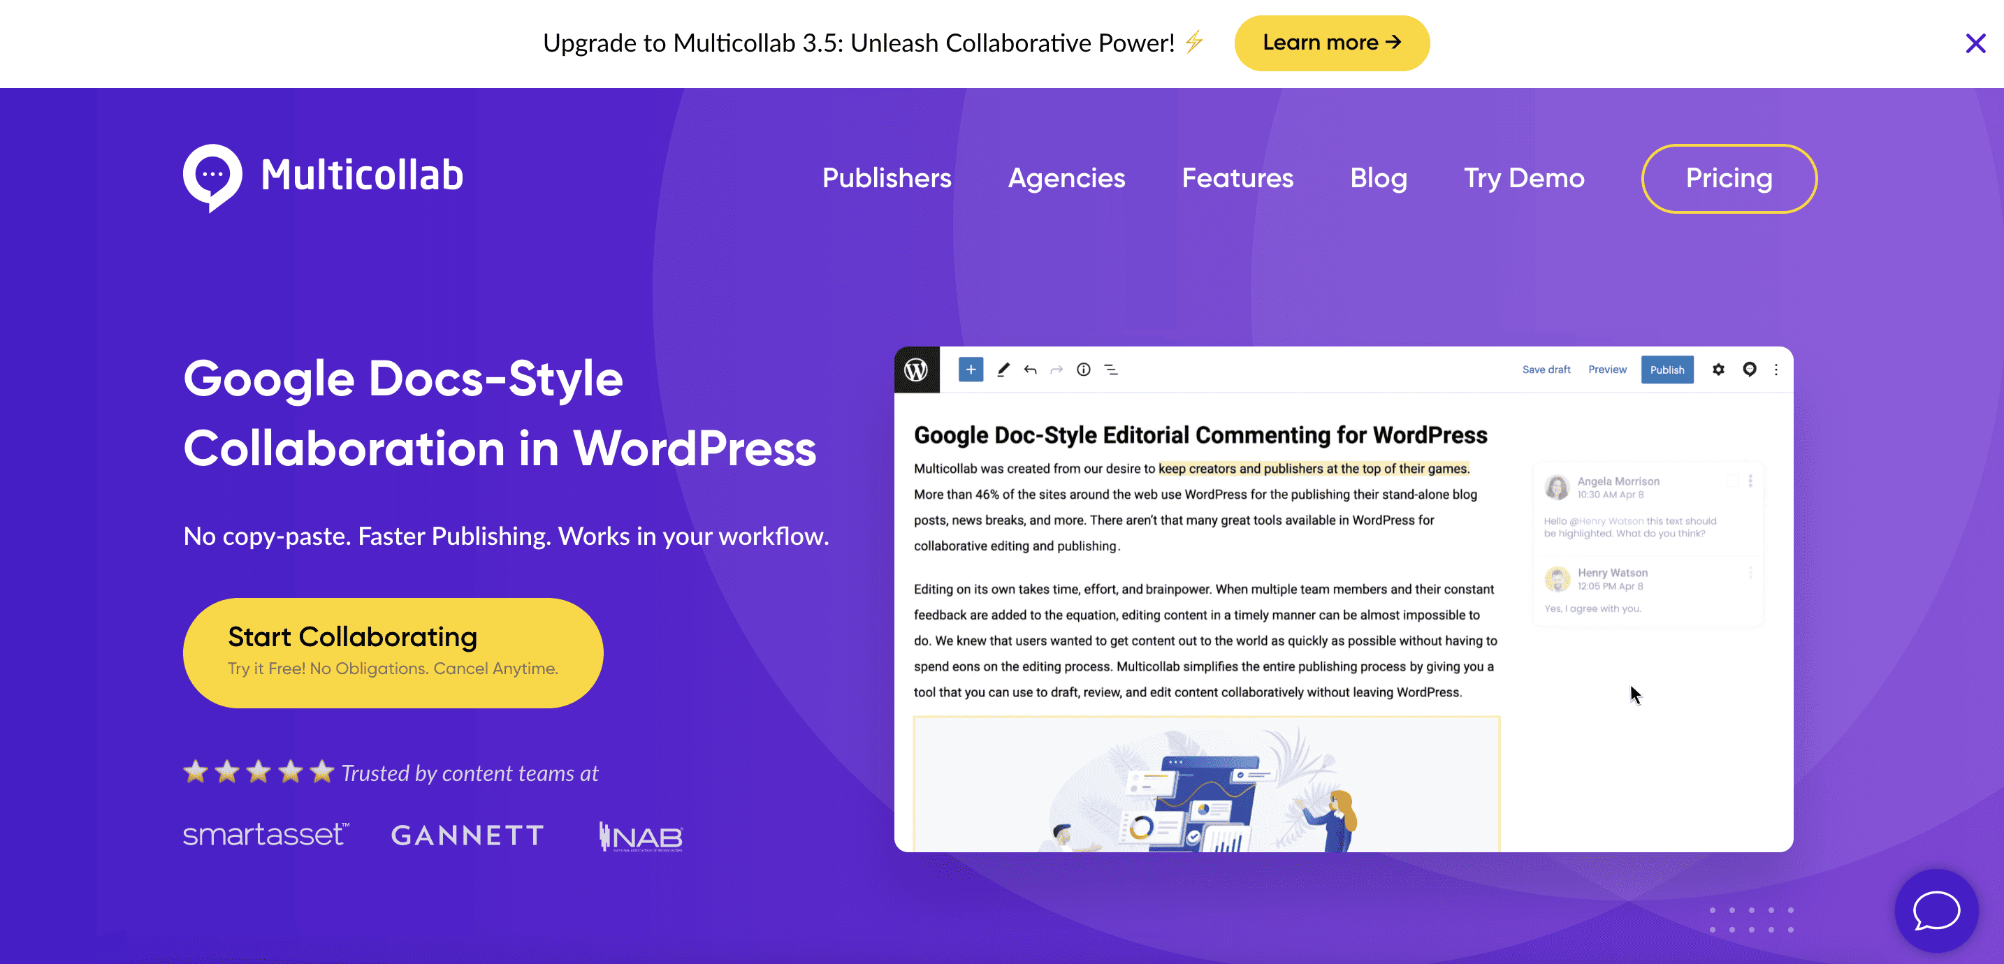This screenshot has width=2004, height=964.
Task: Click the document settings icon
Action: pos(1716,370)
